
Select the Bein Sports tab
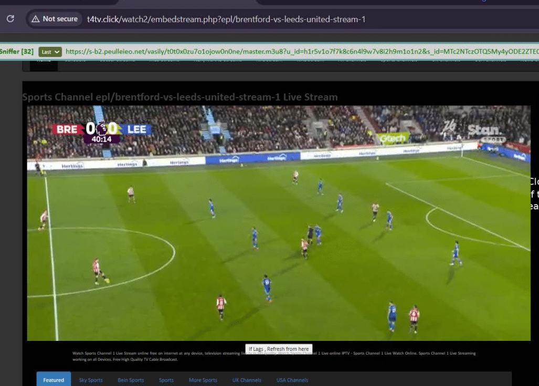tap(131, 380)
